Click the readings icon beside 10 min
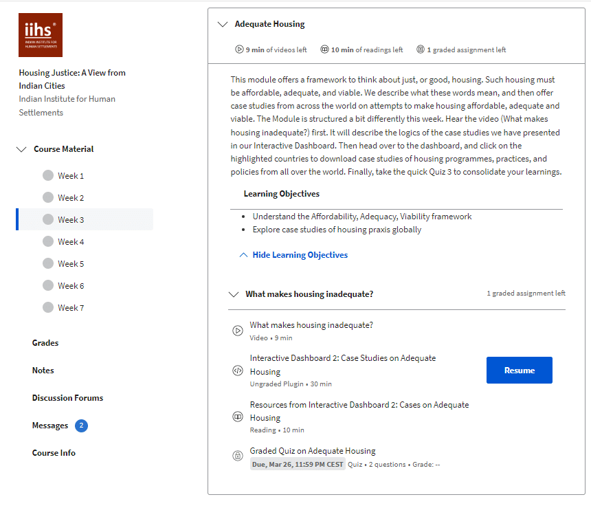This screenshot has height=508, width=591. pyautogui.click(x=324, y=49)
